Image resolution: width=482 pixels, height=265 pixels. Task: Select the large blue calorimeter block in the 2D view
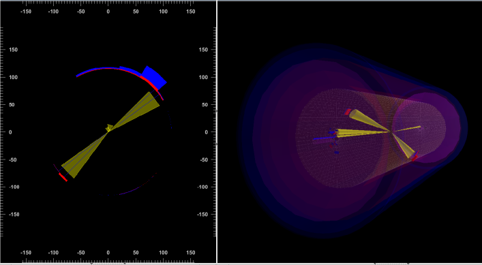tap(154, 78)
